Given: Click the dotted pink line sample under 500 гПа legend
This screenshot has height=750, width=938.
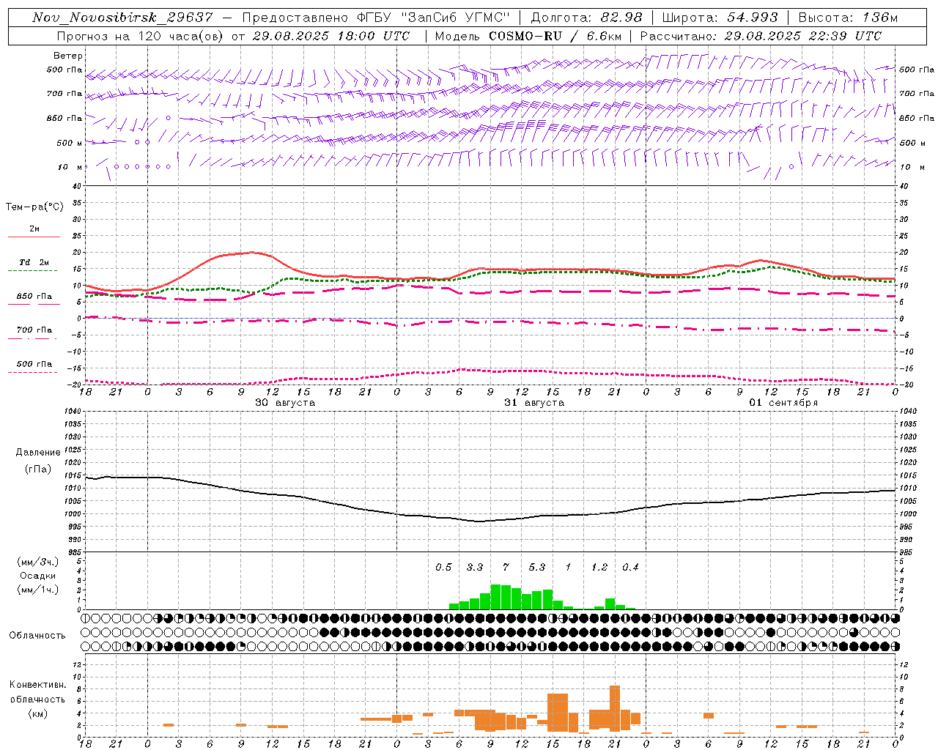Looking at the screenshot, I should 32,372.
